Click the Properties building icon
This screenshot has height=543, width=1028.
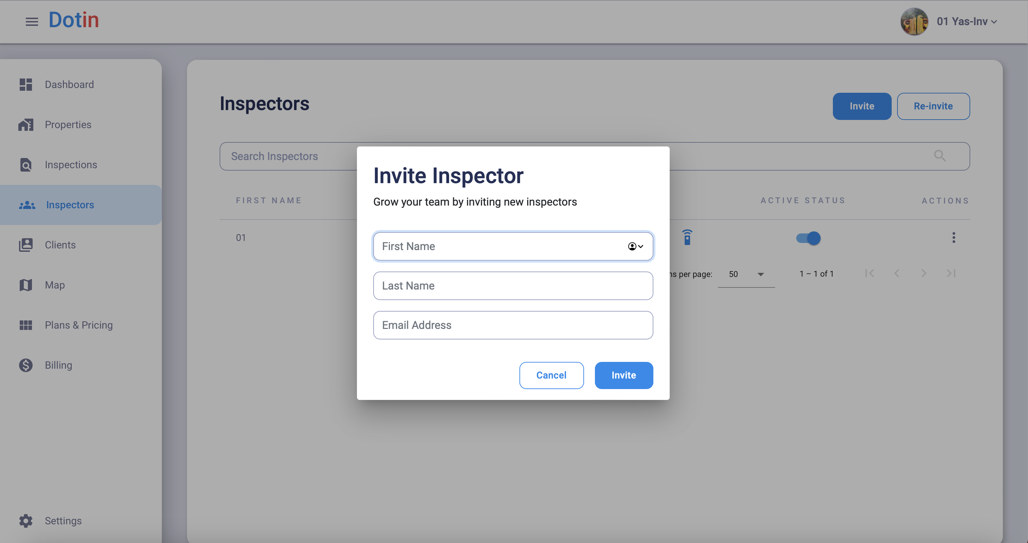(26, 125)
